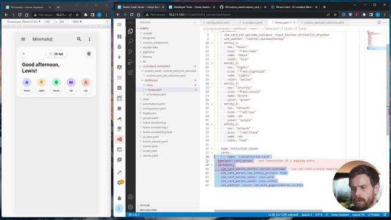Open scripts.yaml in the explorer
This screenshot has height=220, width=391.
point(150,151)
